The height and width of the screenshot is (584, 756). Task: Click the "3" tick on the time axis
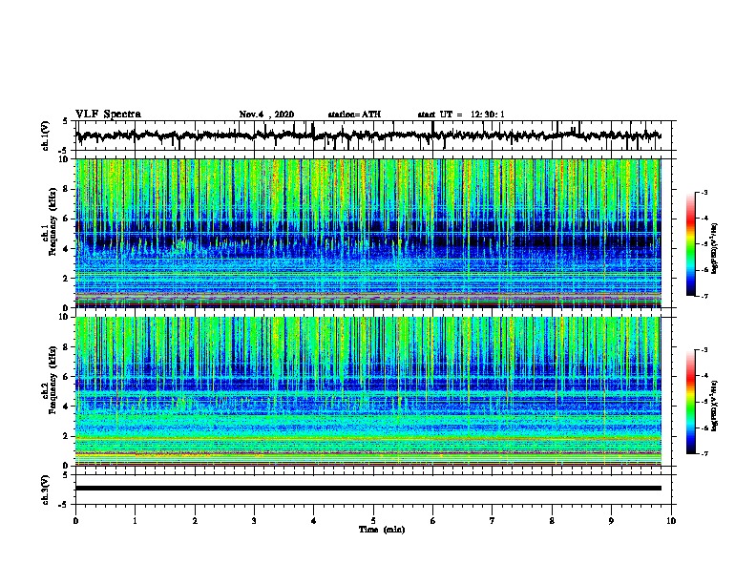point(254,521)
